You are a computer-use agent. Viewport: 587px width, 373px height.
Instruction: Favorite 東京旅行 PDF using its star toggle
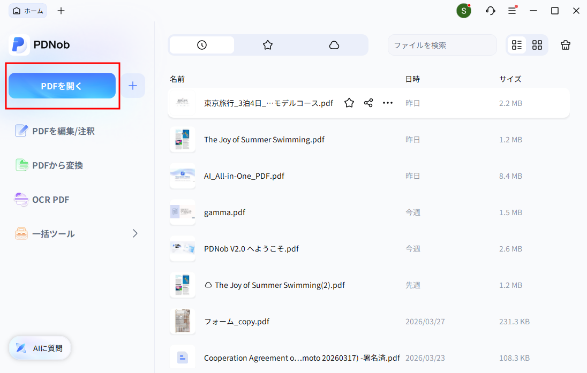[x=349, y=103]
